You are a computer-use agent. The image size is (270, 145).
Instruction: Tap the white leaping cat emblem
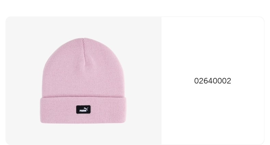click(x=86, y=109)
